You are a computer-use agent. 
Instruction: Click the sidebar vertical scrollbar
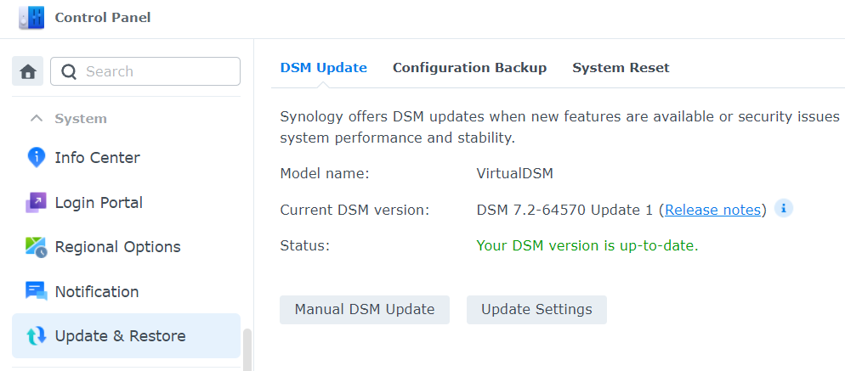point(247,350)
